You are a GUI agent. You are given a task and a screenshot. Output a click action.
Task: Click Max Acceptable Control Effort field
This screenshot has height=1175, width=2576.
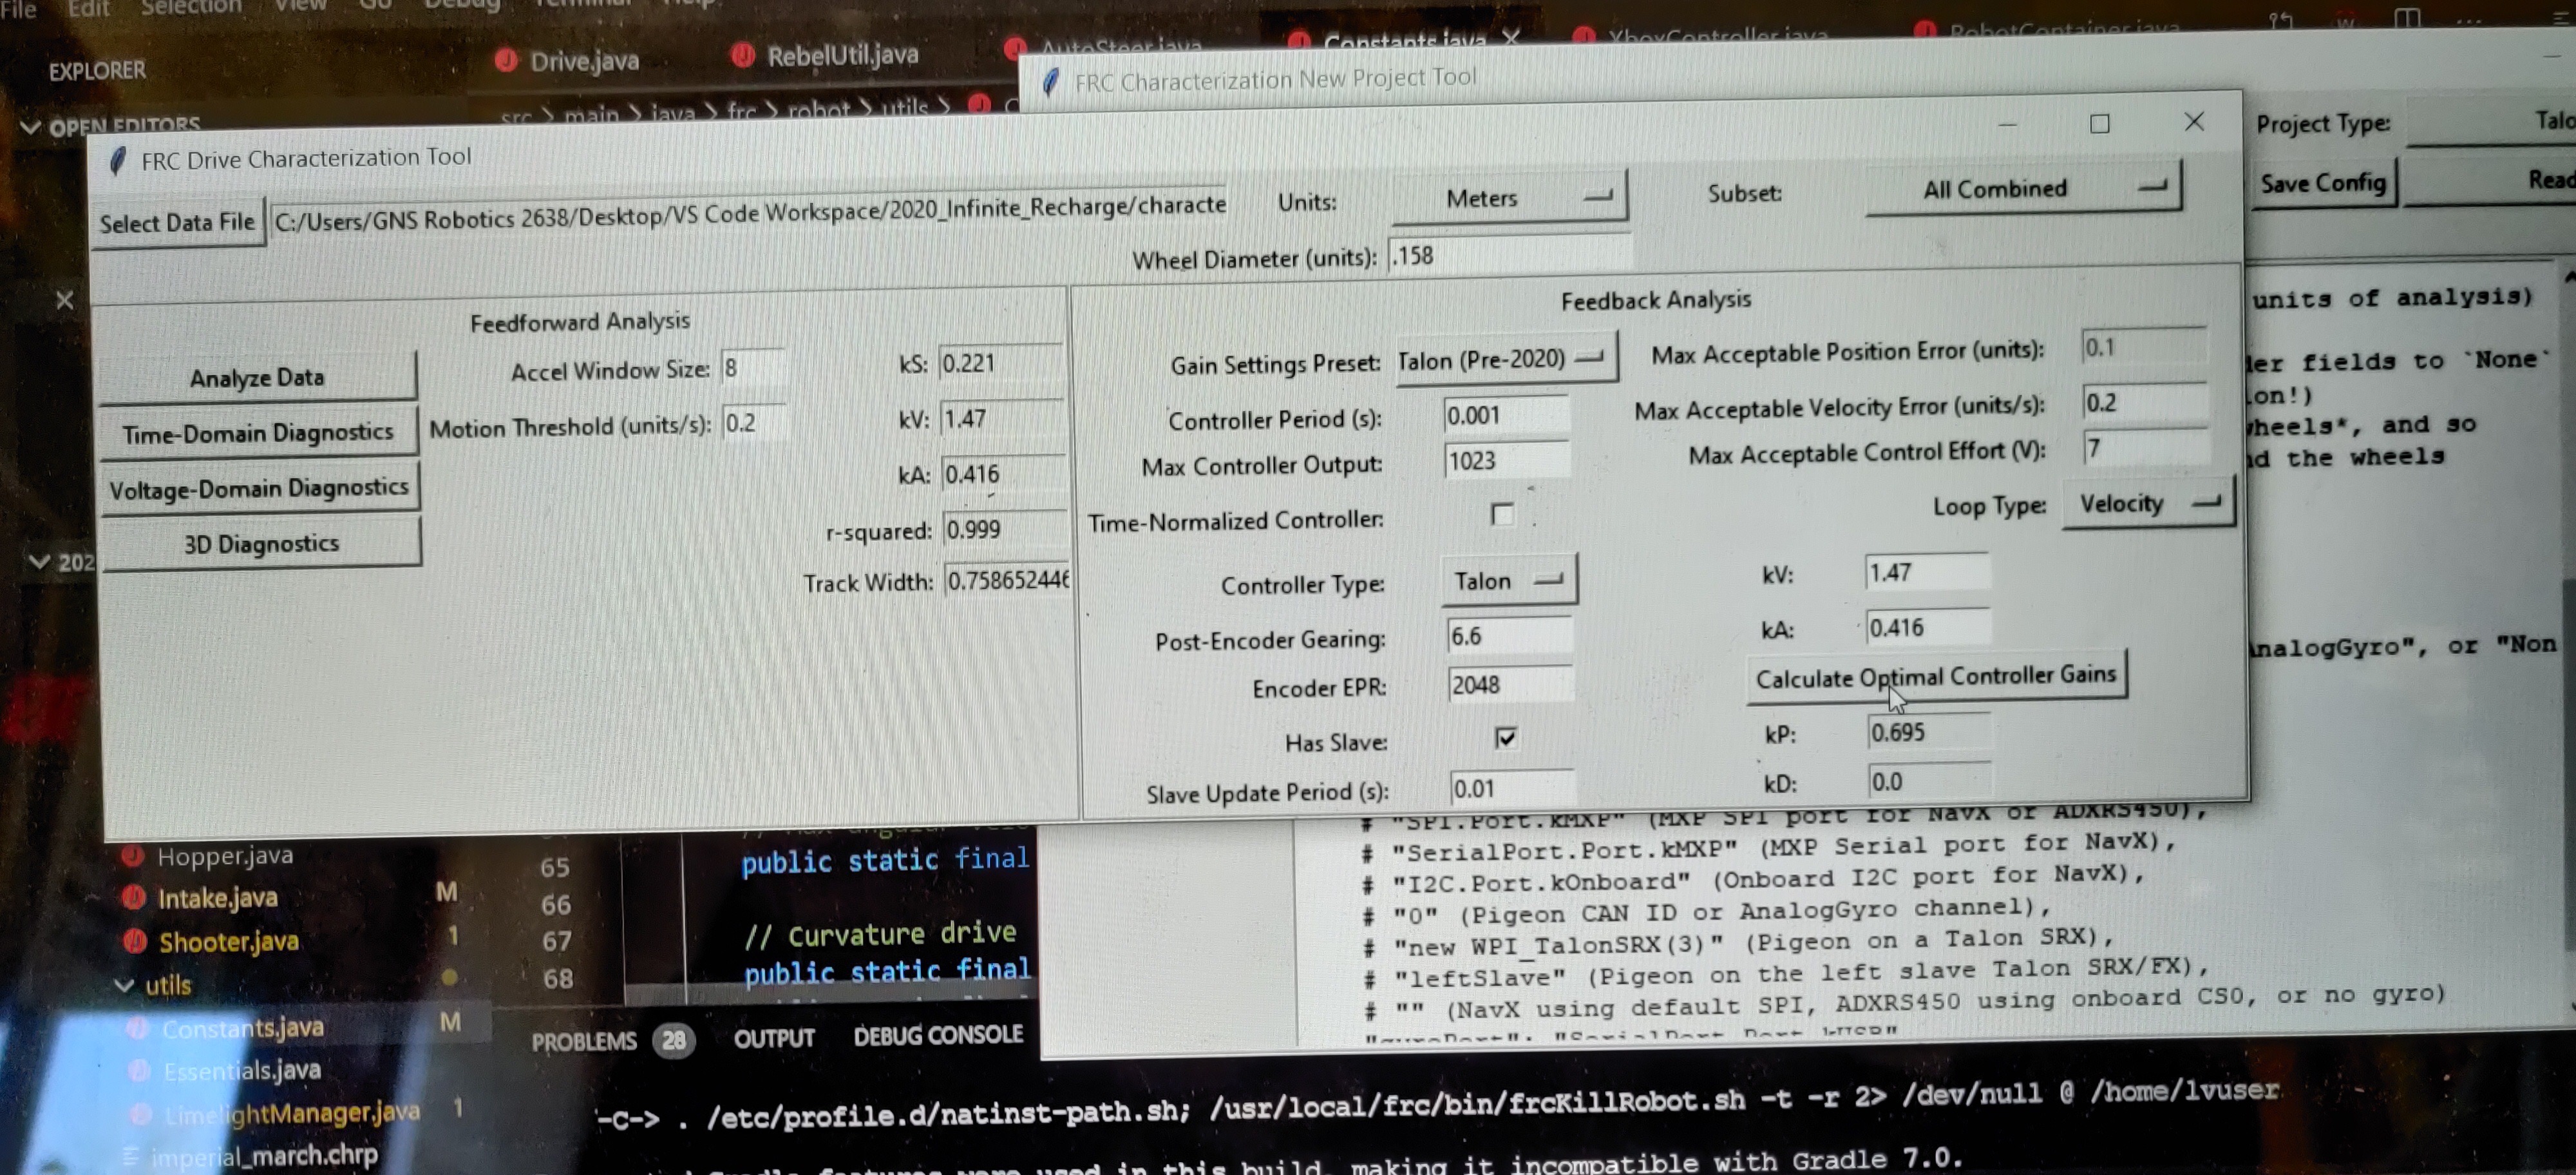tap(2145, 448)
